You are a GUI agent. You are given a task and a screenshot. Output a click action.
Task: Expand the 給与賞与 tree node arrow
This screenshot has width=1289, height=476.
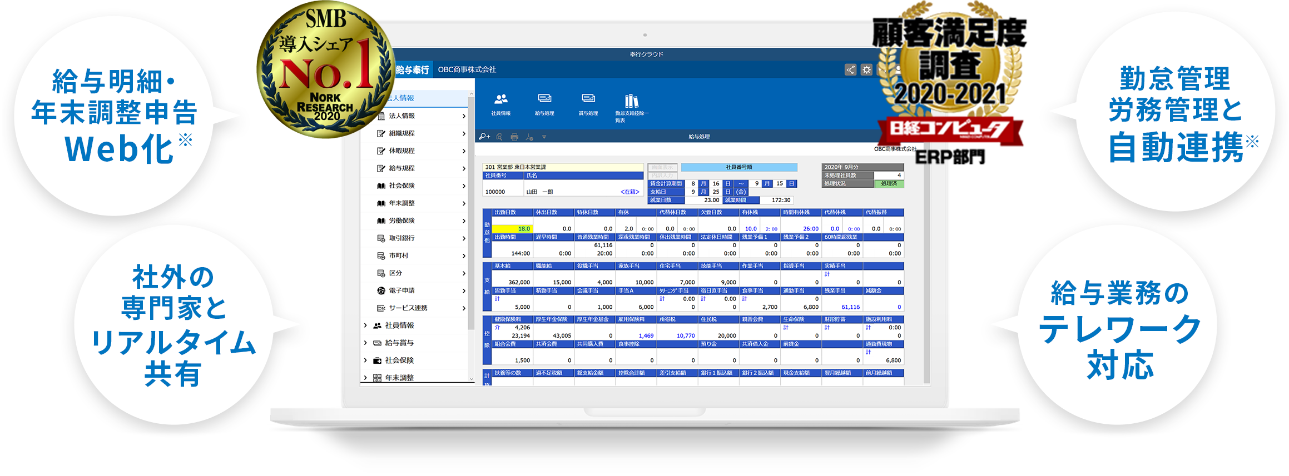tap(365, 343)
